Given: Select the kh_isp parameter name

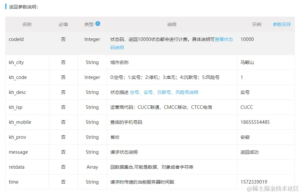Looking at the screenshot, I should coord(16,107).
